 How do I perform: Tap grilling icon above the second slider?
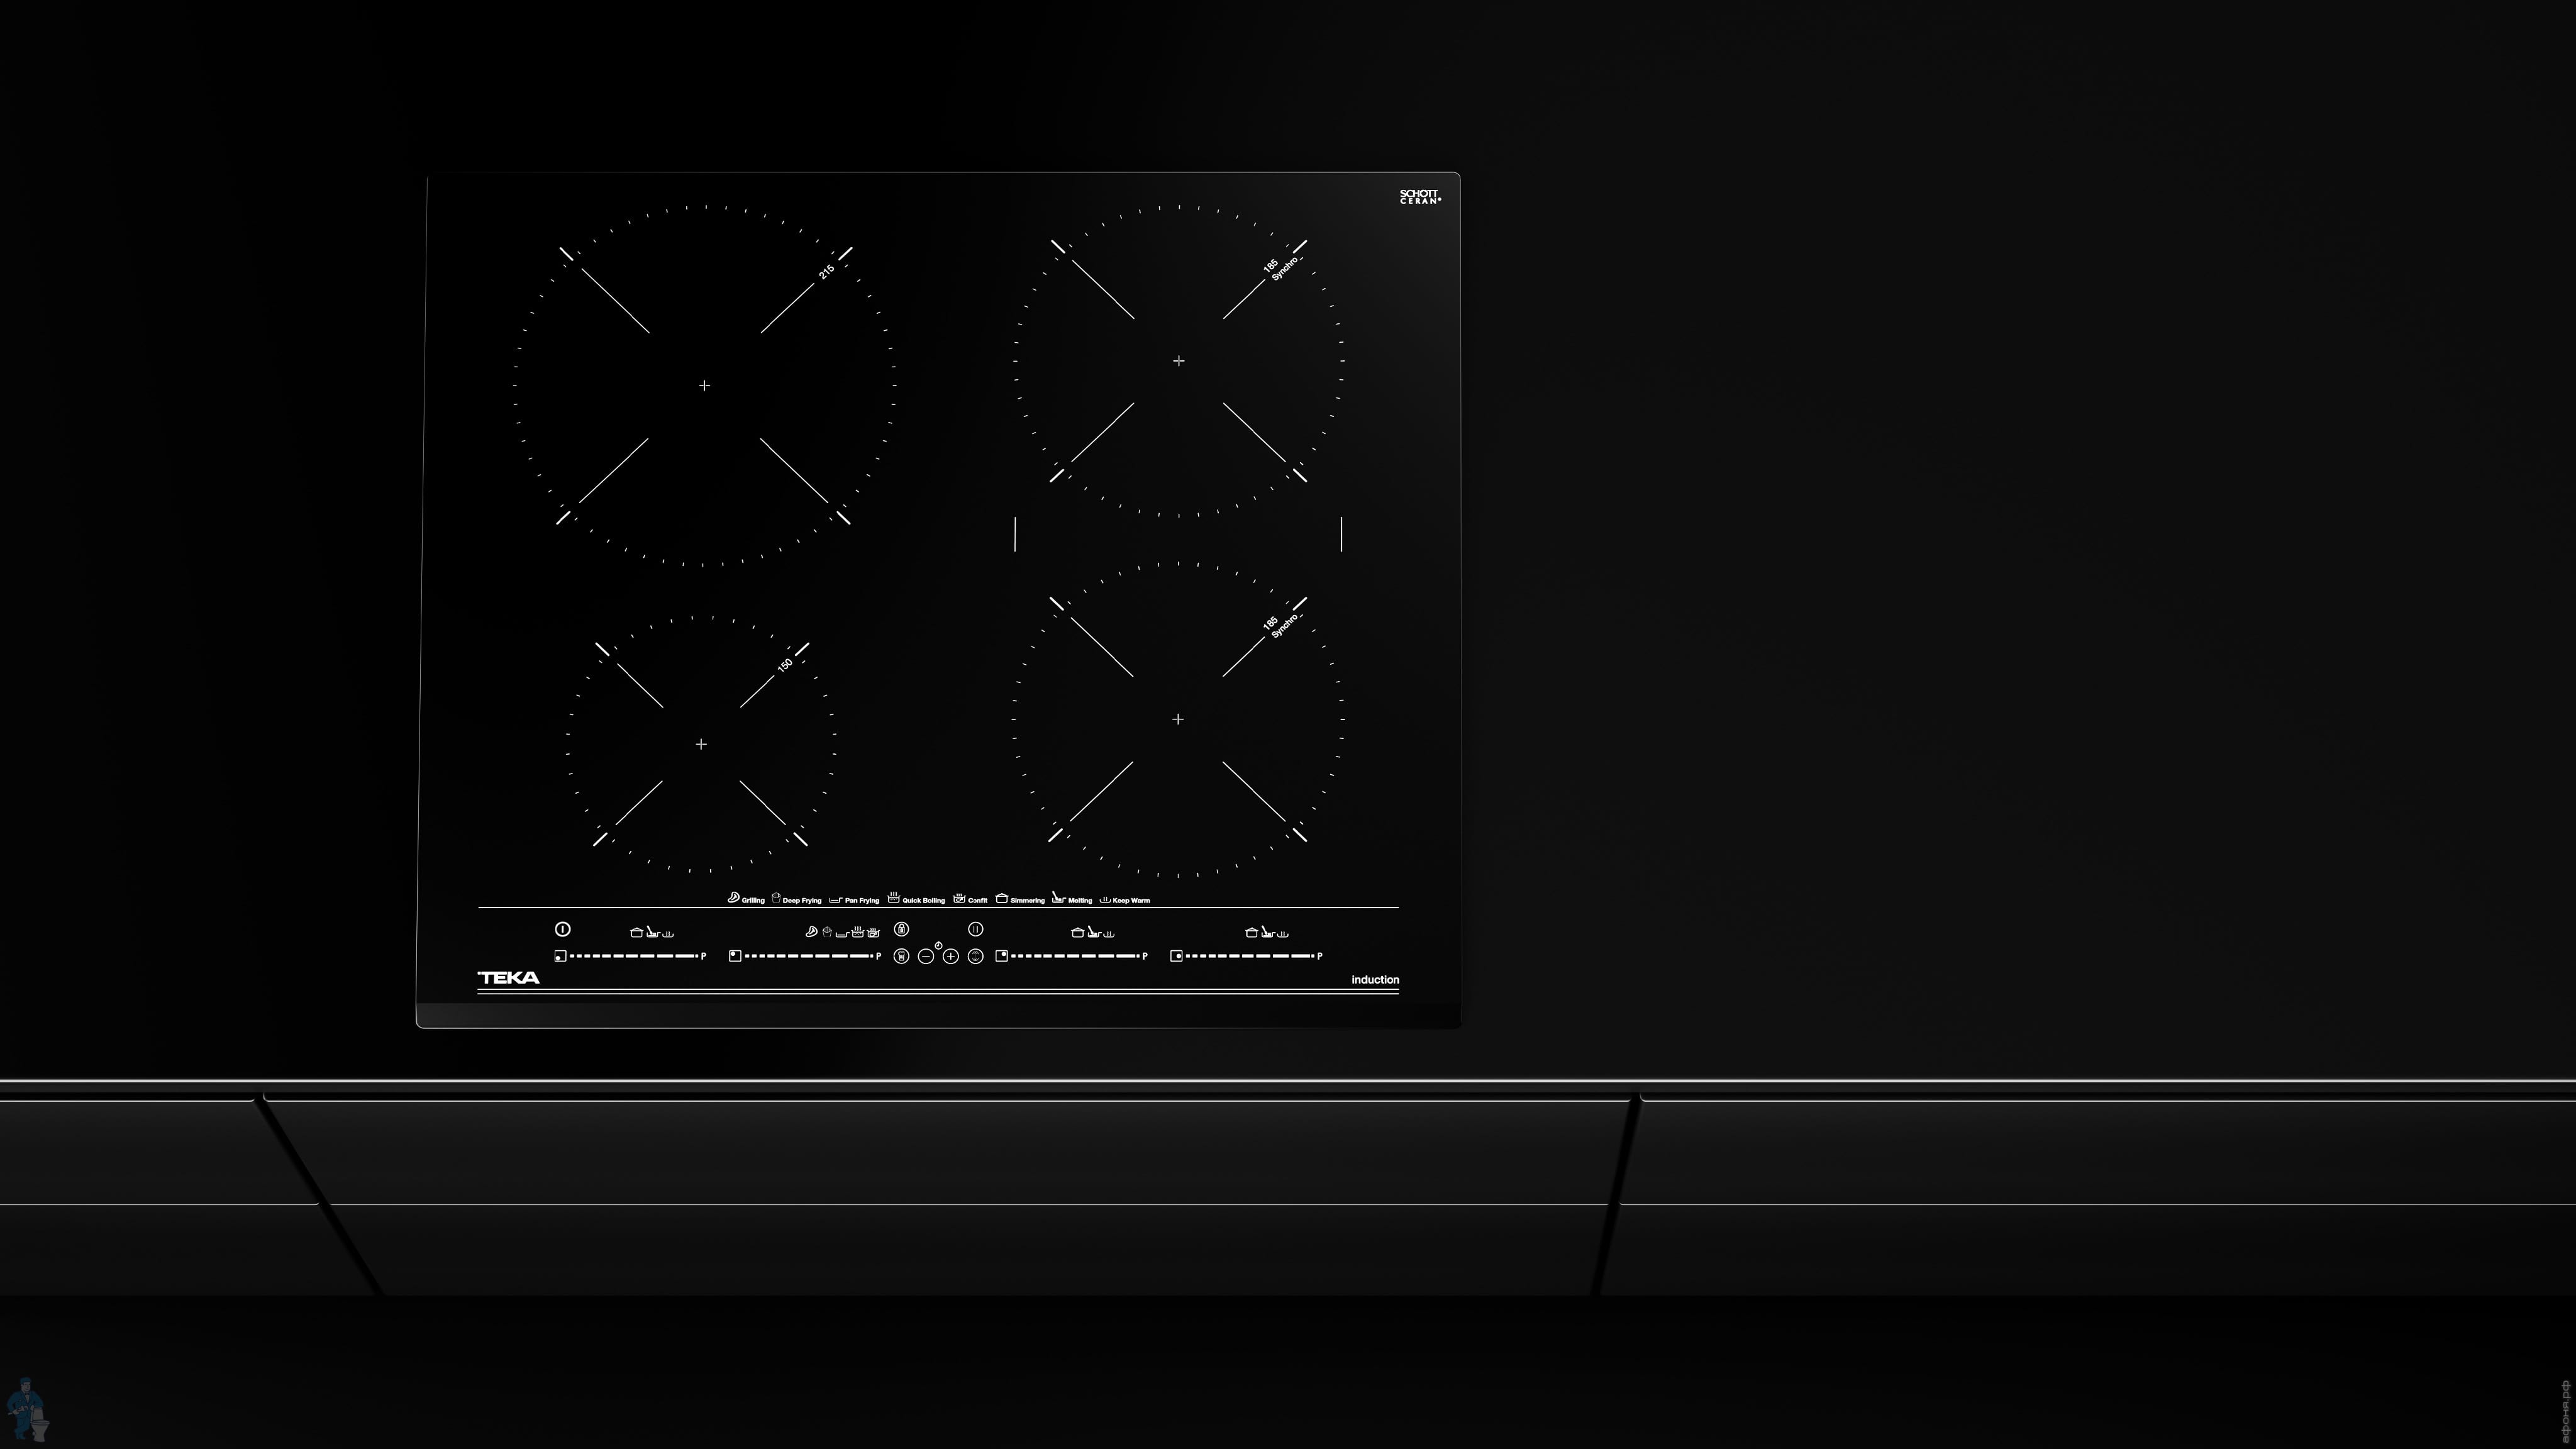pyautogui.click(x=812, y=932)
